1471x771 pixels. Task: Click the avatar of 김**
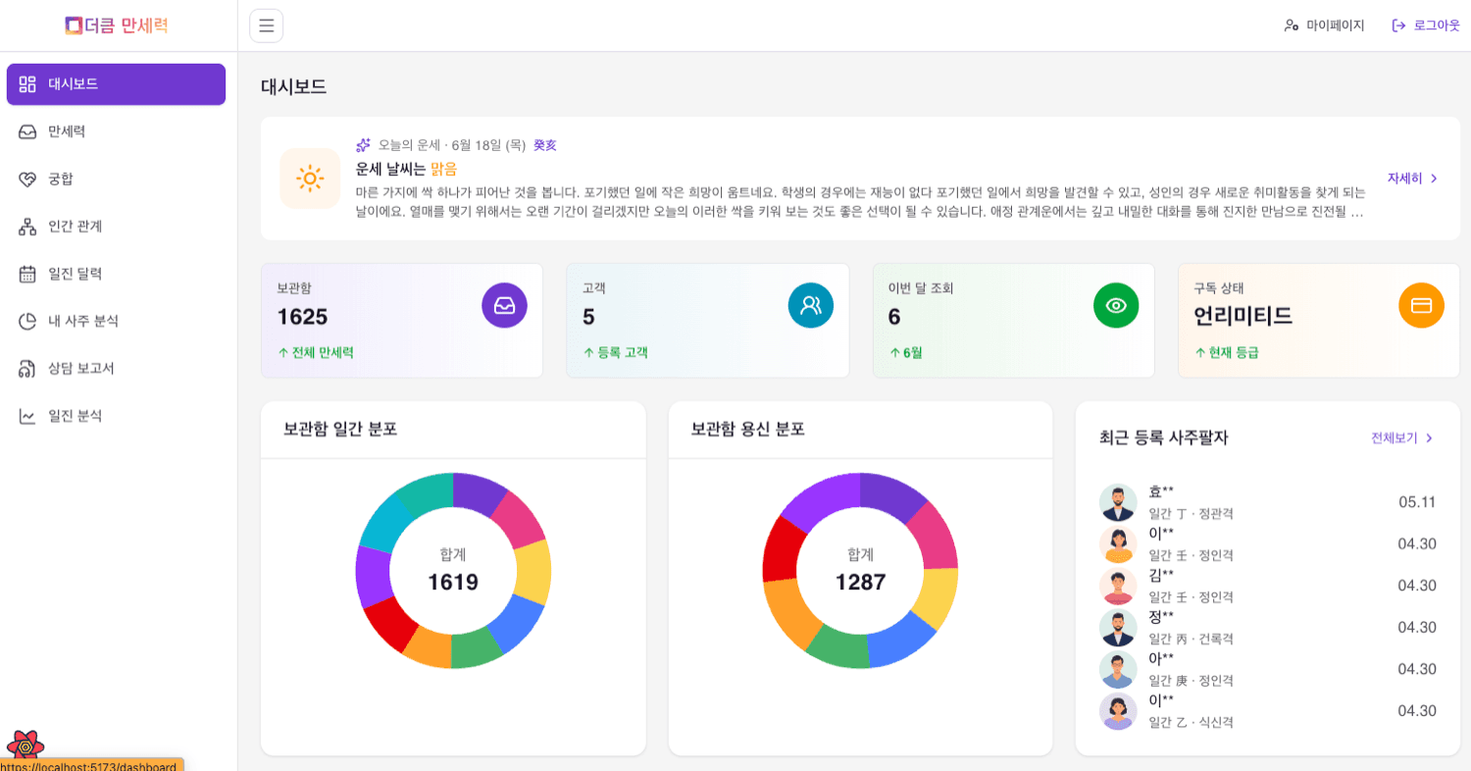[x=1118, y=586]
